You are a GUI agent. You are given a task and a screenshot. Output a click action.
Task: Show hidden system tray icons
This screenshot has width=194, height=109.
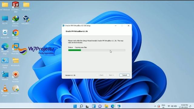click(x=155, y=106)
